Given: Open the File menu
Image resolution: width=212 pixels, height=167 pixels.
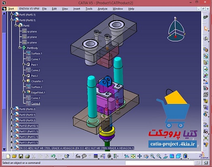Looking at the screenshot, I should pyautogui.click(x=44, y=9).
